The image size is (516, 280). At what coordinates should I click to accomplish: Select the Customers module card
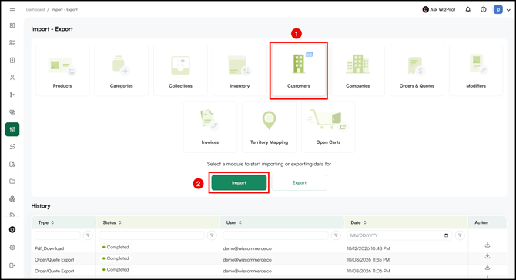pyautogui.click(x=299, y=70)
